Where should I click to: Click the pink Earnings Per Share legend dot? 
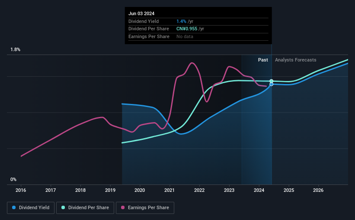tap(123, 207)
